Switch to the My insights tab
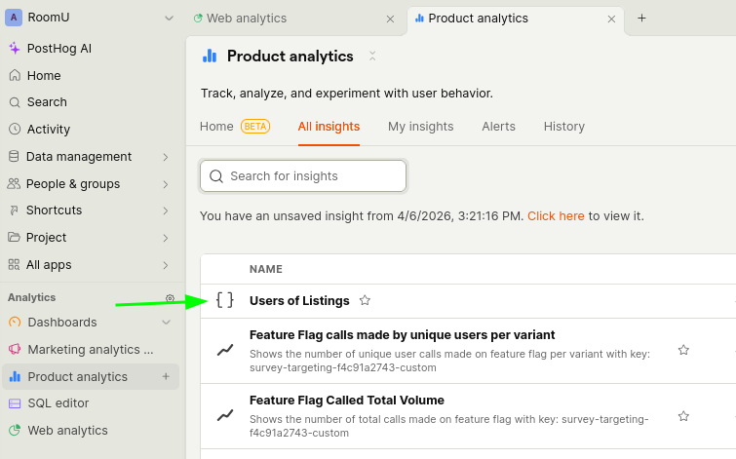This screenshot has width=736, height=459. point(420,126)
